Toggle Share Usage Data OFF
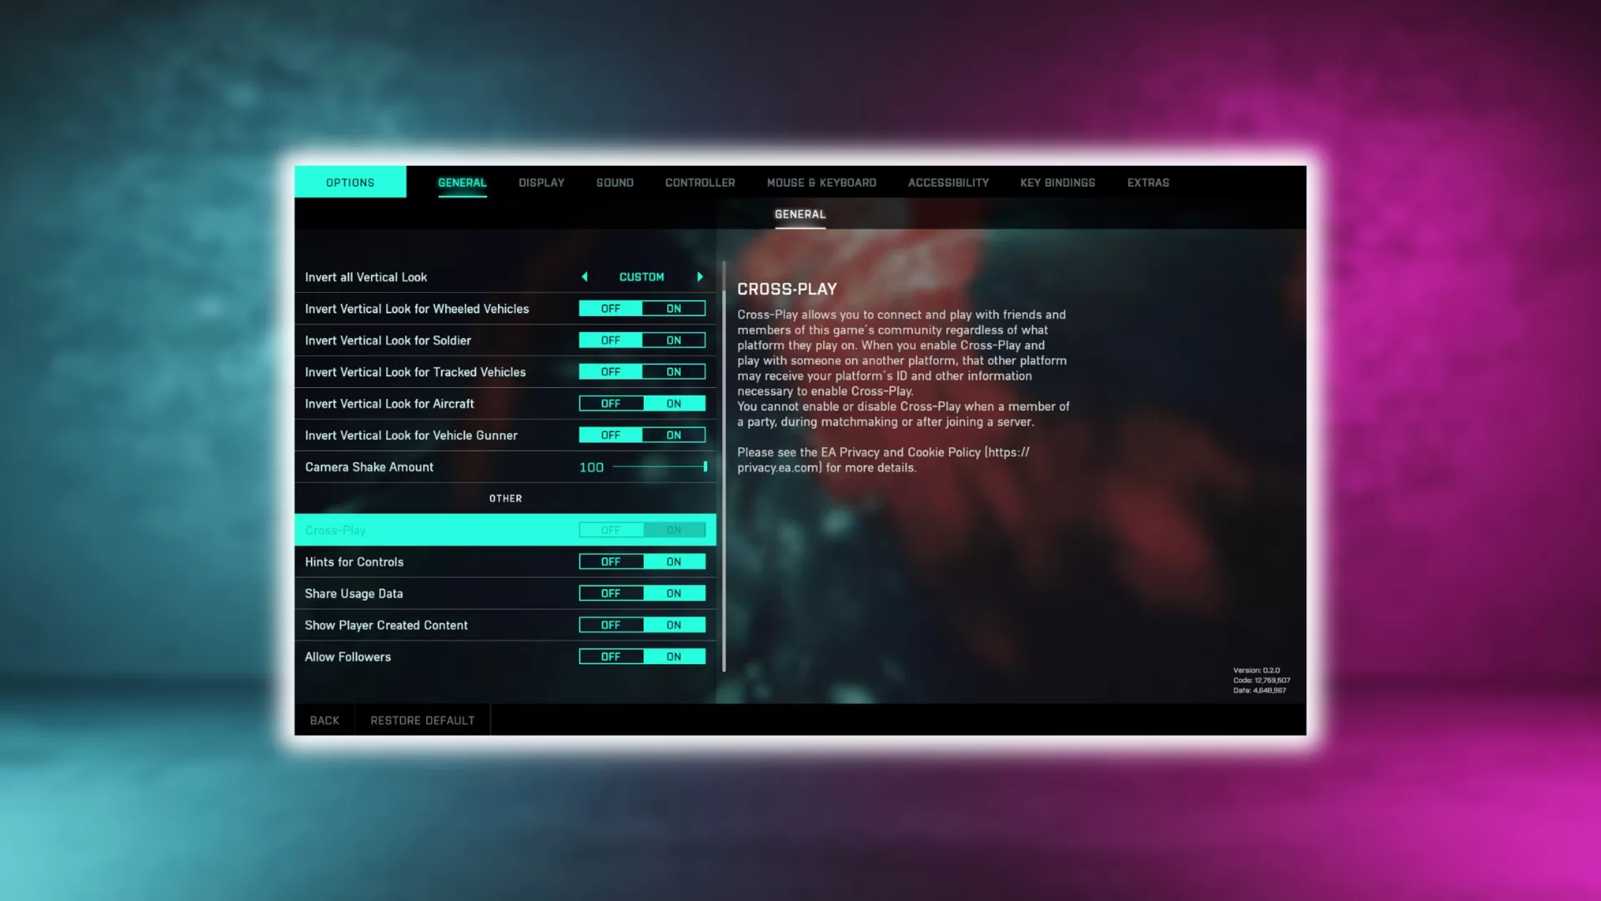The width and height of the screenshot is (1601, 901). (610, 591)
